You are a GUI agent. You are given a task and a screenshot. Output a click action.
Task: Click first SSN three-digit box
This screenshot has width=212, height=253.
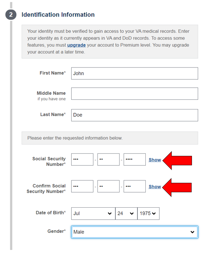click(82, 160)
